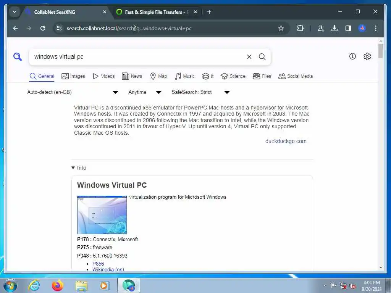The height and width of the screenshot is (293, 391).
Task: Open the profile avatar menu
Action: click(x=362, y=28)
